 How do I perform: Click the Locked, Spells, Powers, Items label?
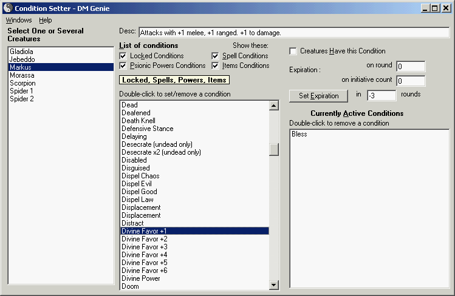(174, 80)
